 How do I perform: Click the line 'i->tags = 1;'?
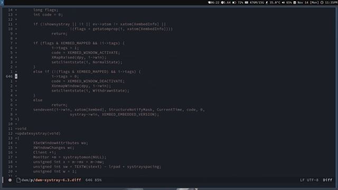[x=65, y=48]
